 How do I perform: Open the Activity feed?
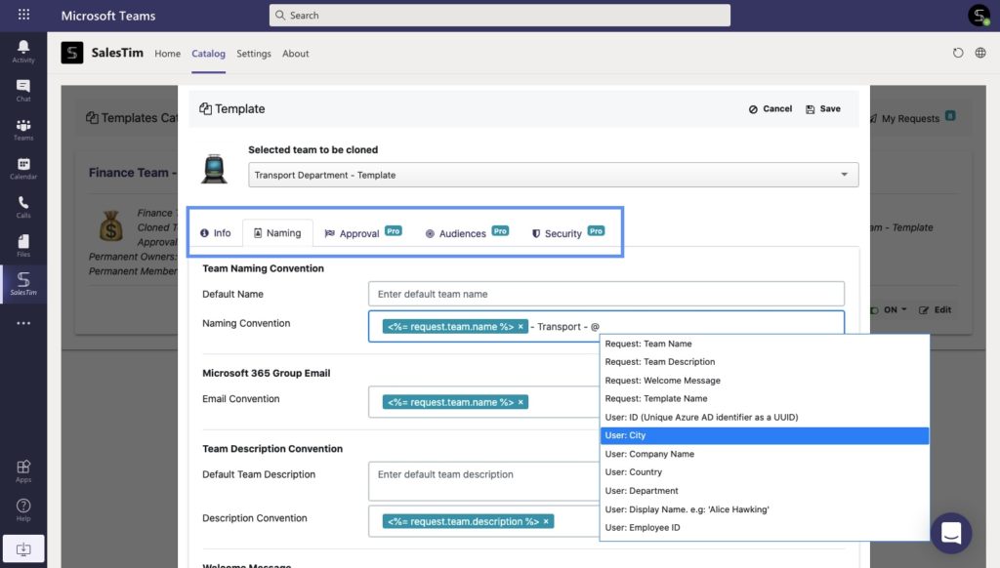tap(23, 51)
